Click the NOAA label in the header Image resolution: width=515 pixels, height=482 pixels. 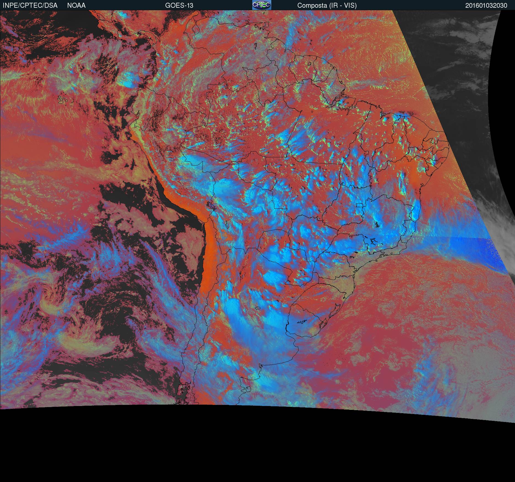pos(76,6)
